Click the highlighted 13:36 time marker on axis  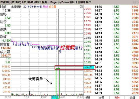point(55,97)
